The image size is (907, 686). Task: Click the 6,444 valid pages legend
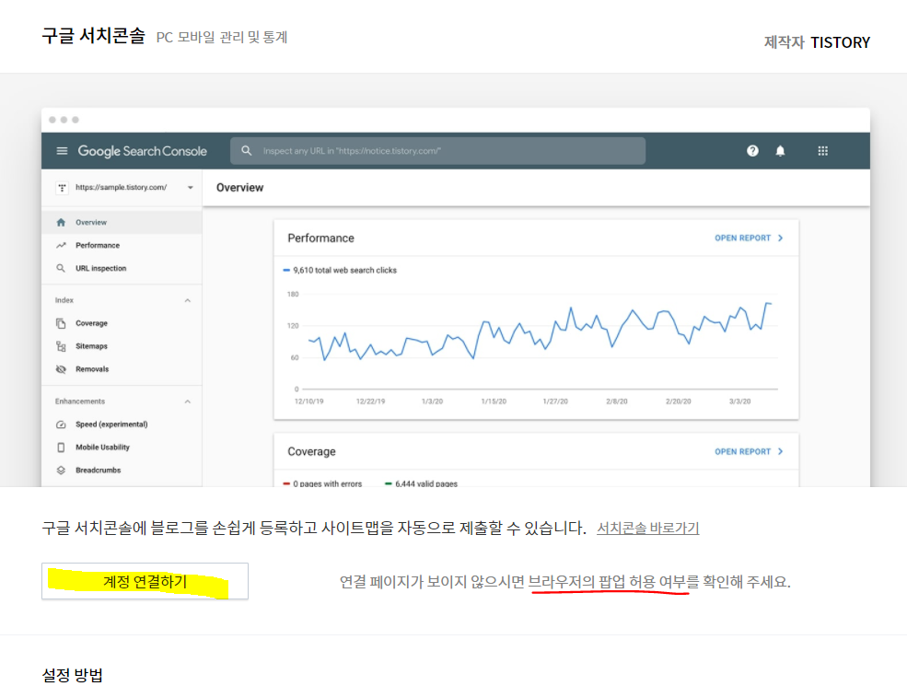[x=421, y=483]
